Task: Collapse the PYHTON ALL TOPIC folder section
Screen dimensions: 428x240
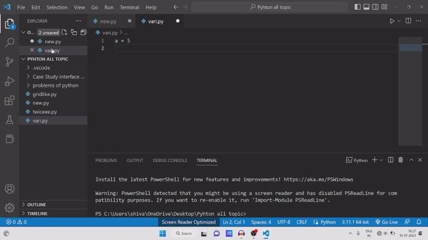Action: click(47, 59)
